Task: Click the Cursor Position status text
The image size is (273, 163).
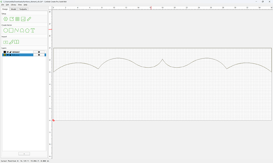Action: [x=25, y=161]
